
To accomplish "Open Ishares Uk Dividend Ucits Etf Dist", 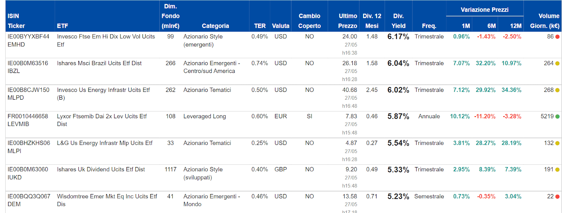I will (x=101, y=169).
